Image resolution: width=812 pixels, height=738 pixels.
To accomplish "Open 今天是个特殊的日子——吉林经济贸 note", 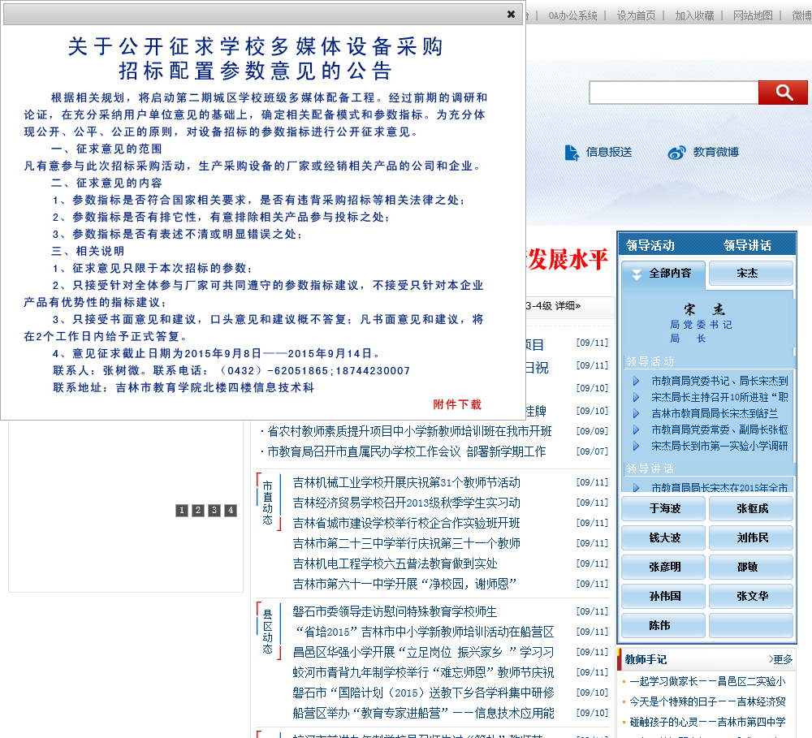I will click(707, 701).
